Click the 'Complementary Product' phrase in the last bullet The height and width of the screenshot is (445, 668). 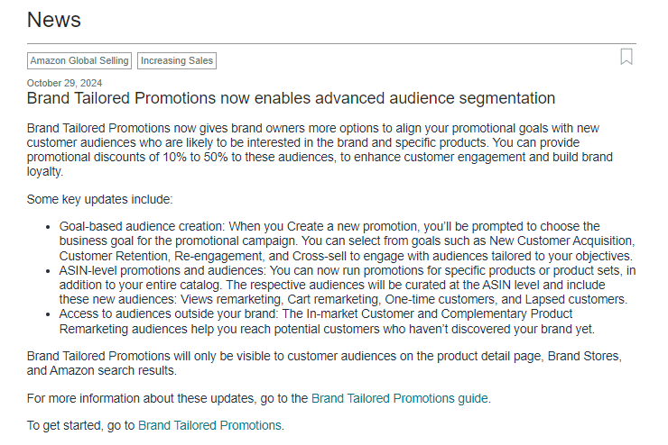[506, 313]
